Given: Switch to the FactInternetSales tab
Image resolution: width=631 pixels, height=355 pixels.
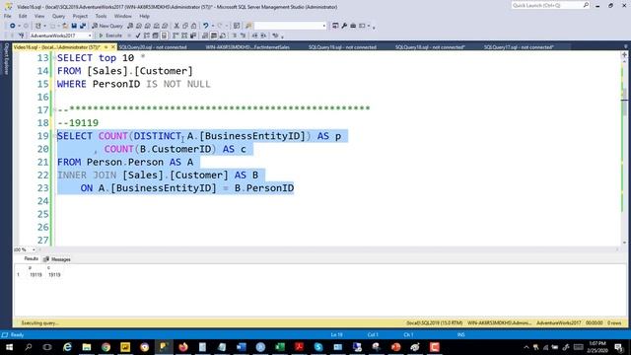Looking at the screenshot, I should pos(247,47).
